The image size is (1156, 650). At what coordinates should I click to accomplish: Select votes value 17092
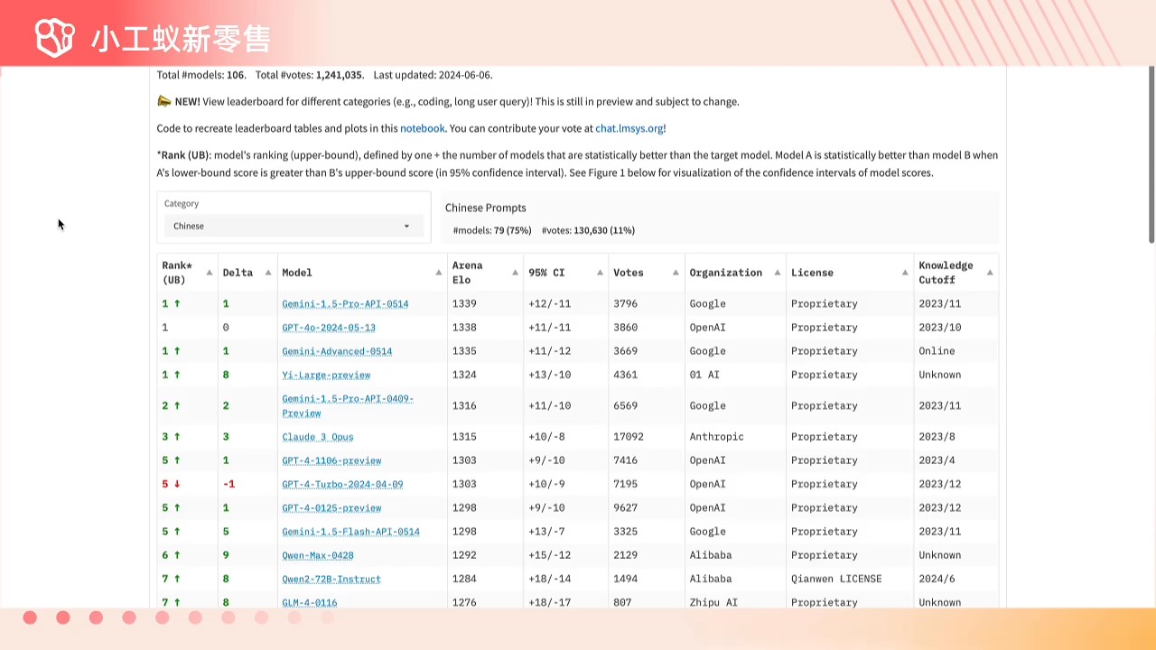click(629, 437)
